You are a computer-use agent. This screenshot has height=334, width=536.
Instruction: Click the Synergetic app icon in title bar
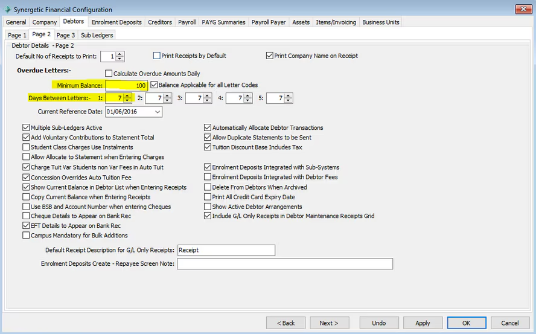pyautogui.click(x=7, y=9)
